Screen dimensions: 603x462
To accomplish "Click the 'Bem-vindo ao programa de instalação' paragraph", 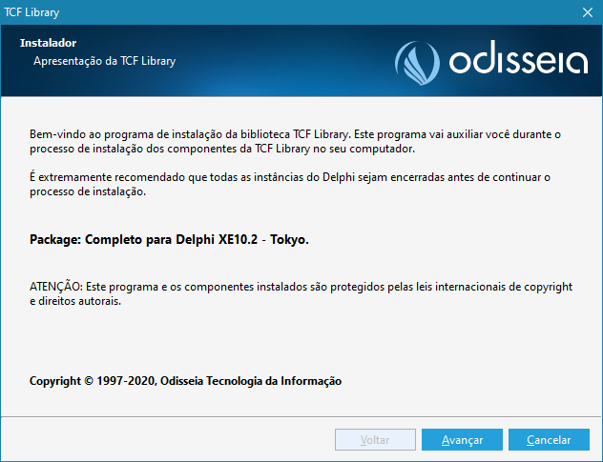I will point(295,141).
